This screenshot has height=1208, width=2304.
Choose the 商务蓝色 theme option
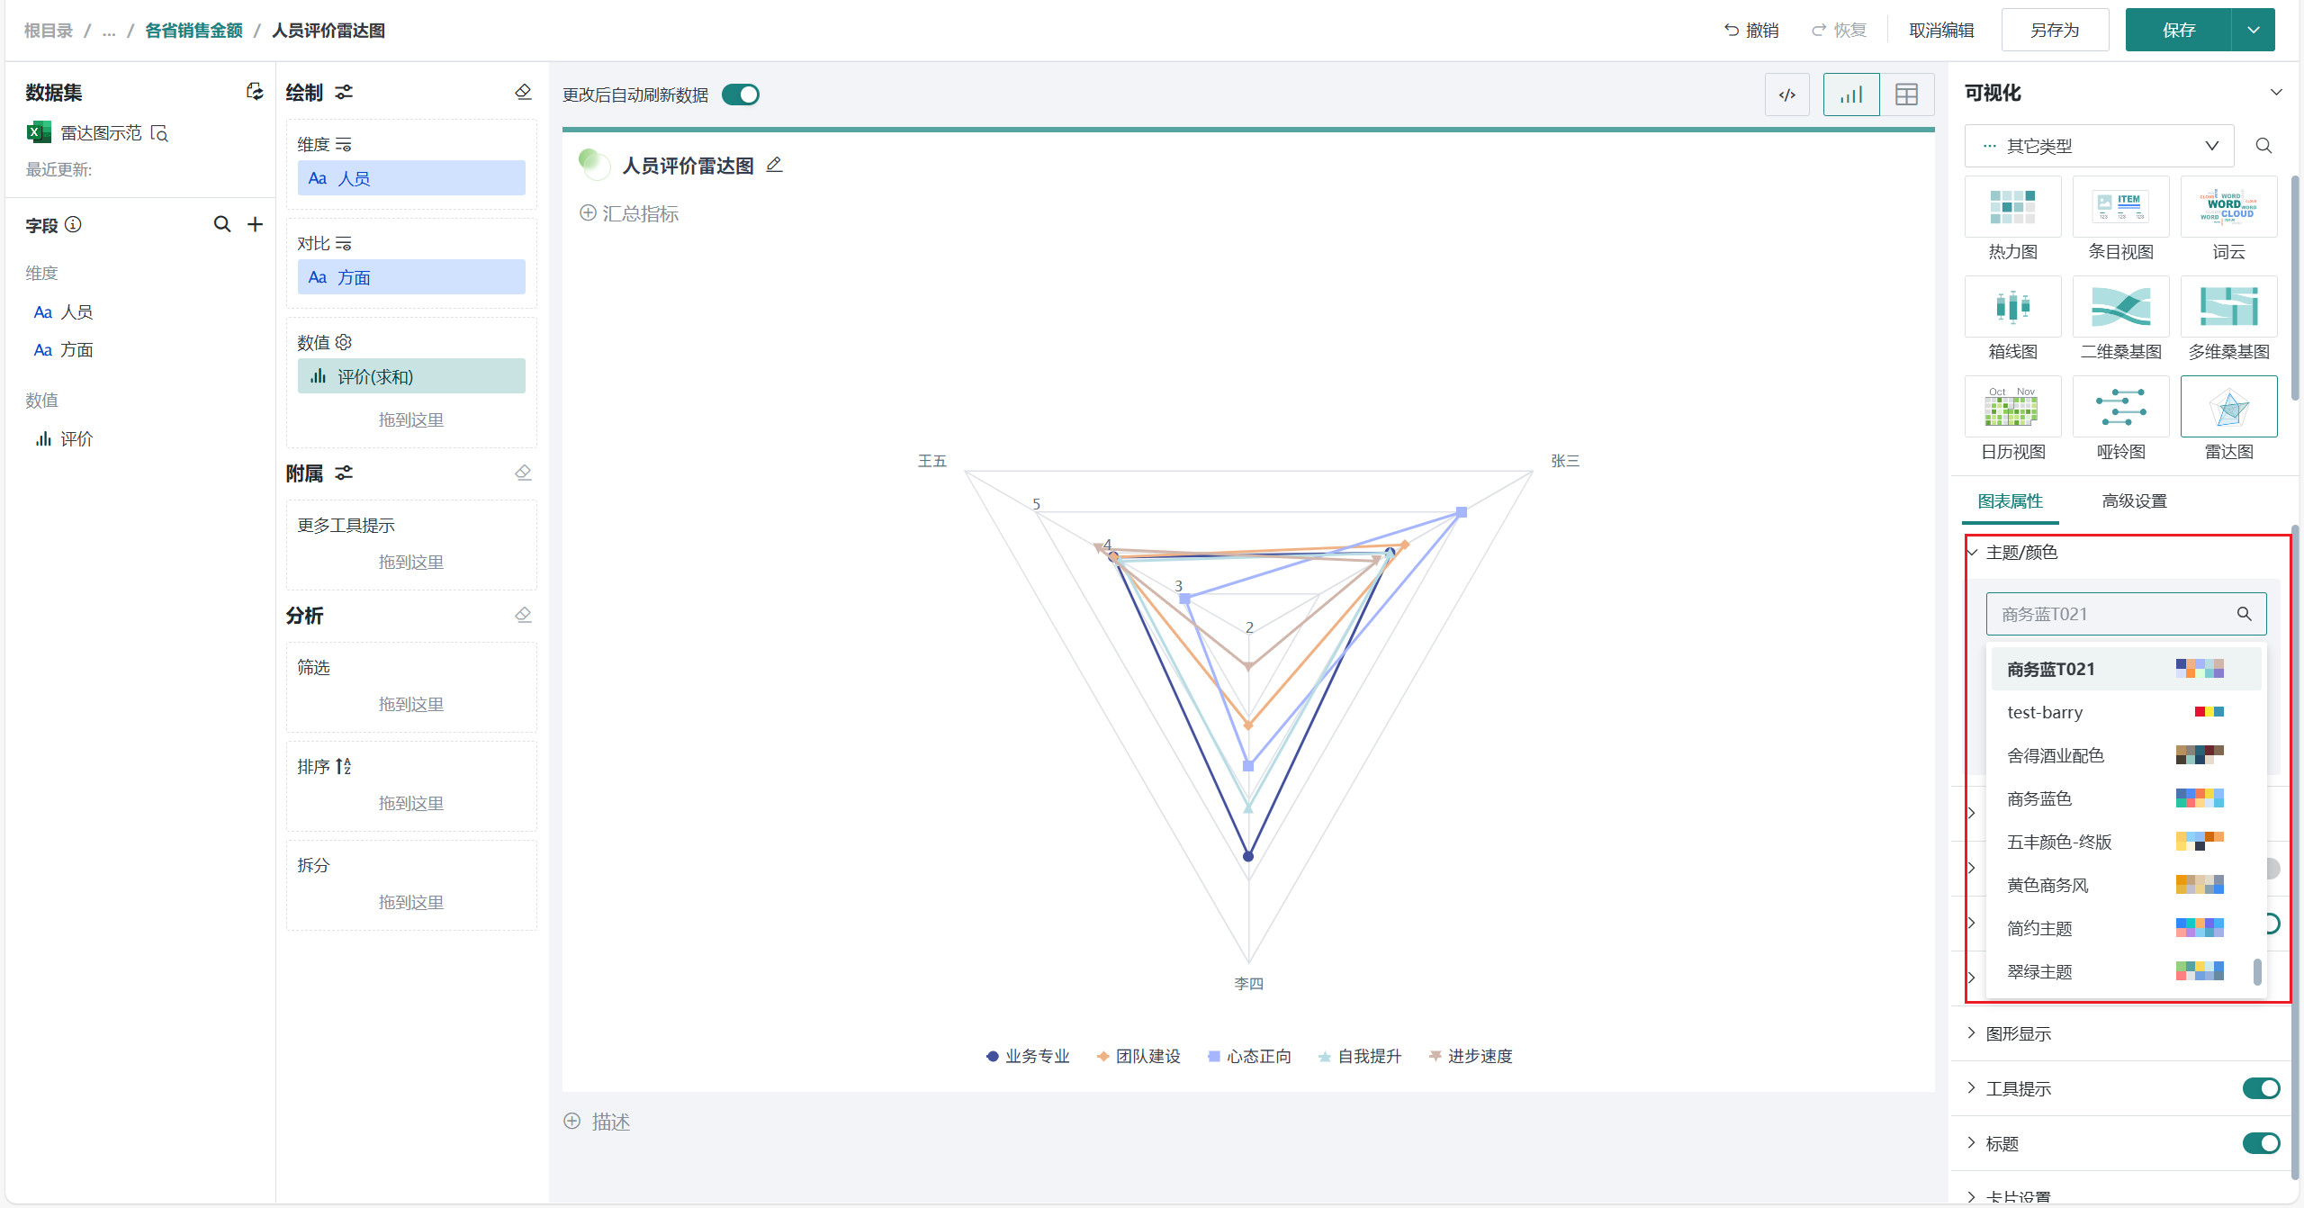pos(2039,798)
